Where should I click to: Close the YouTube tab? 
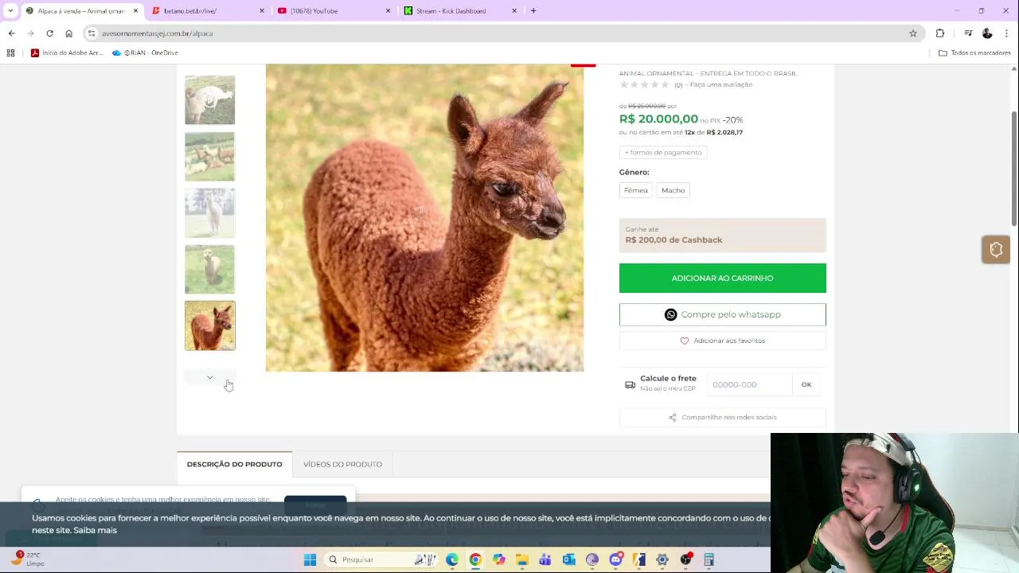(x=388, y=10)
